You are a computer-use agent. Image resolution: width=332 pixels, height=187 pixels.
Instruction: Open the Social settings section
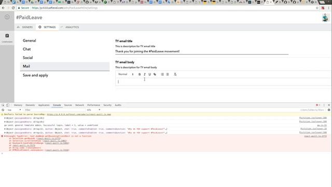[27, 58]
